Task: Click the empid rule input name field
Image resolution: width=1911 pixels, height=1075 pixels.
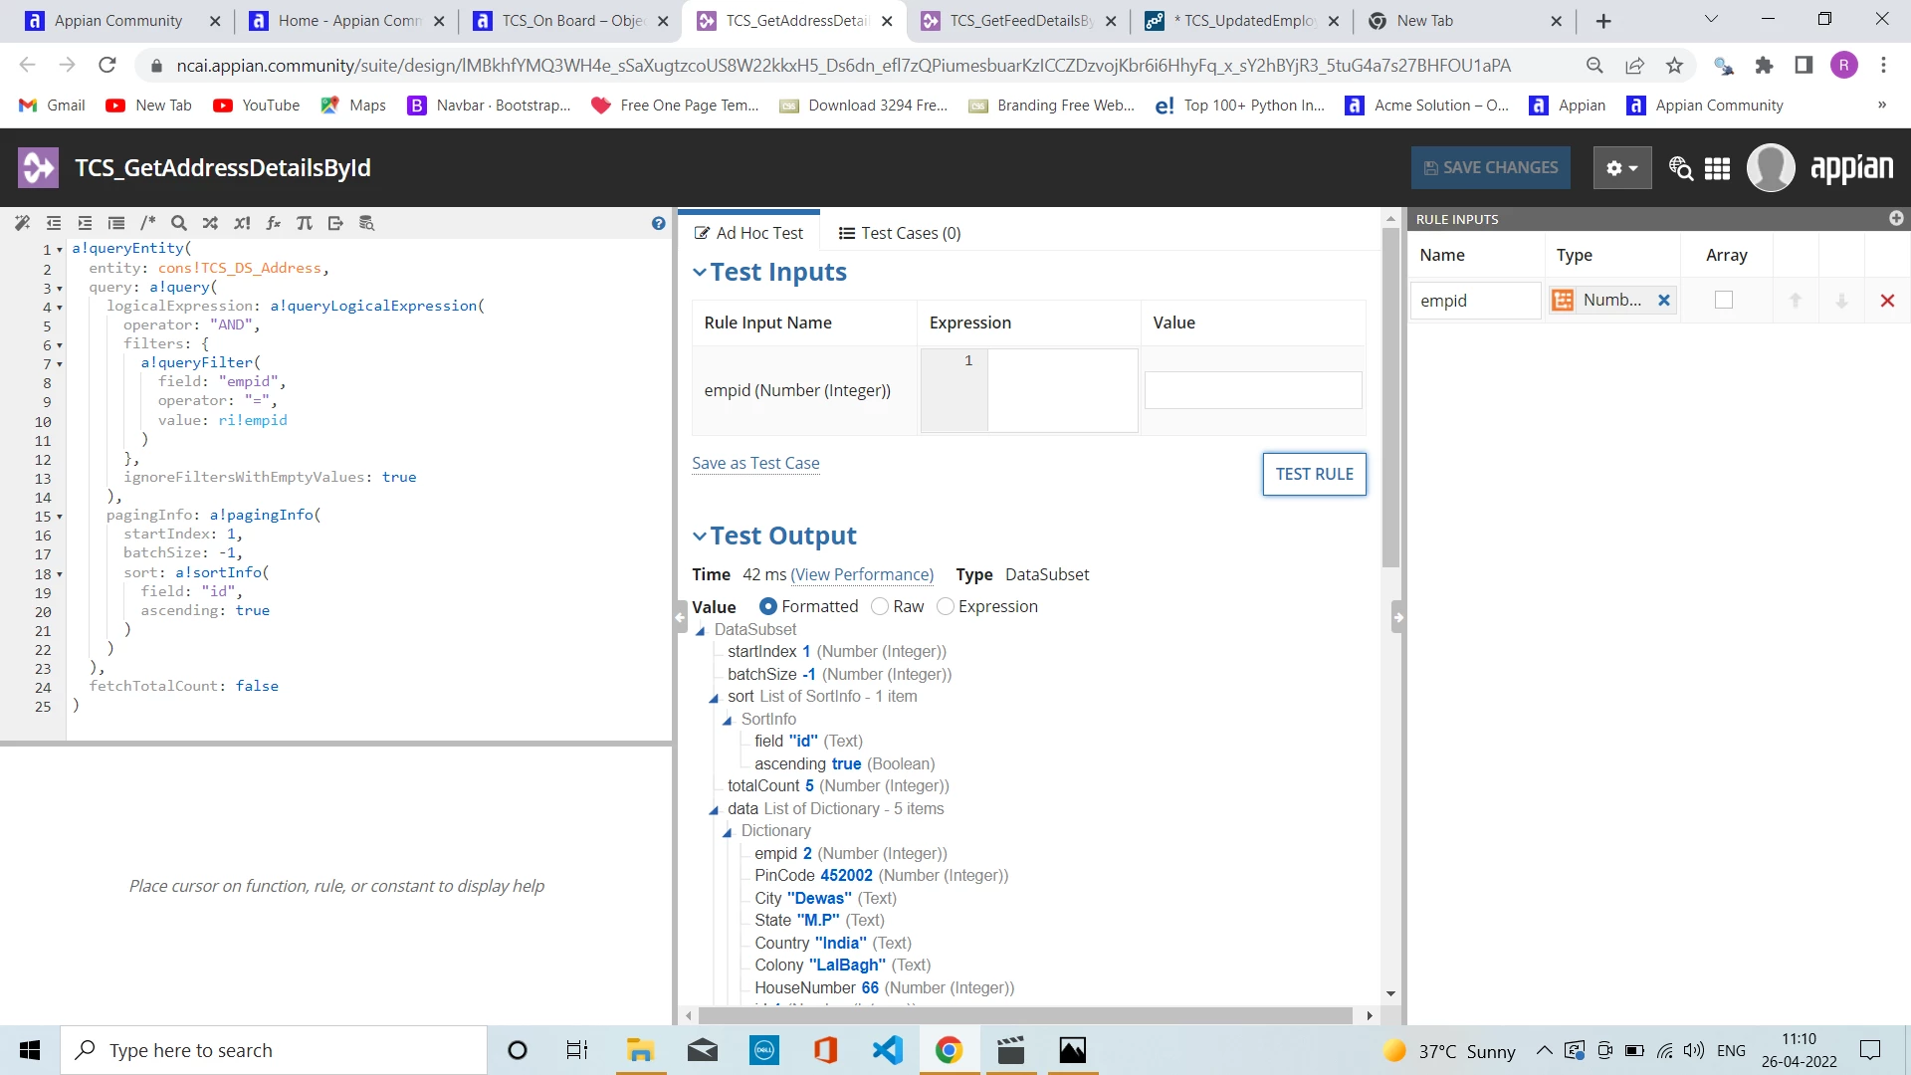Action: [x=1475, y=301]
